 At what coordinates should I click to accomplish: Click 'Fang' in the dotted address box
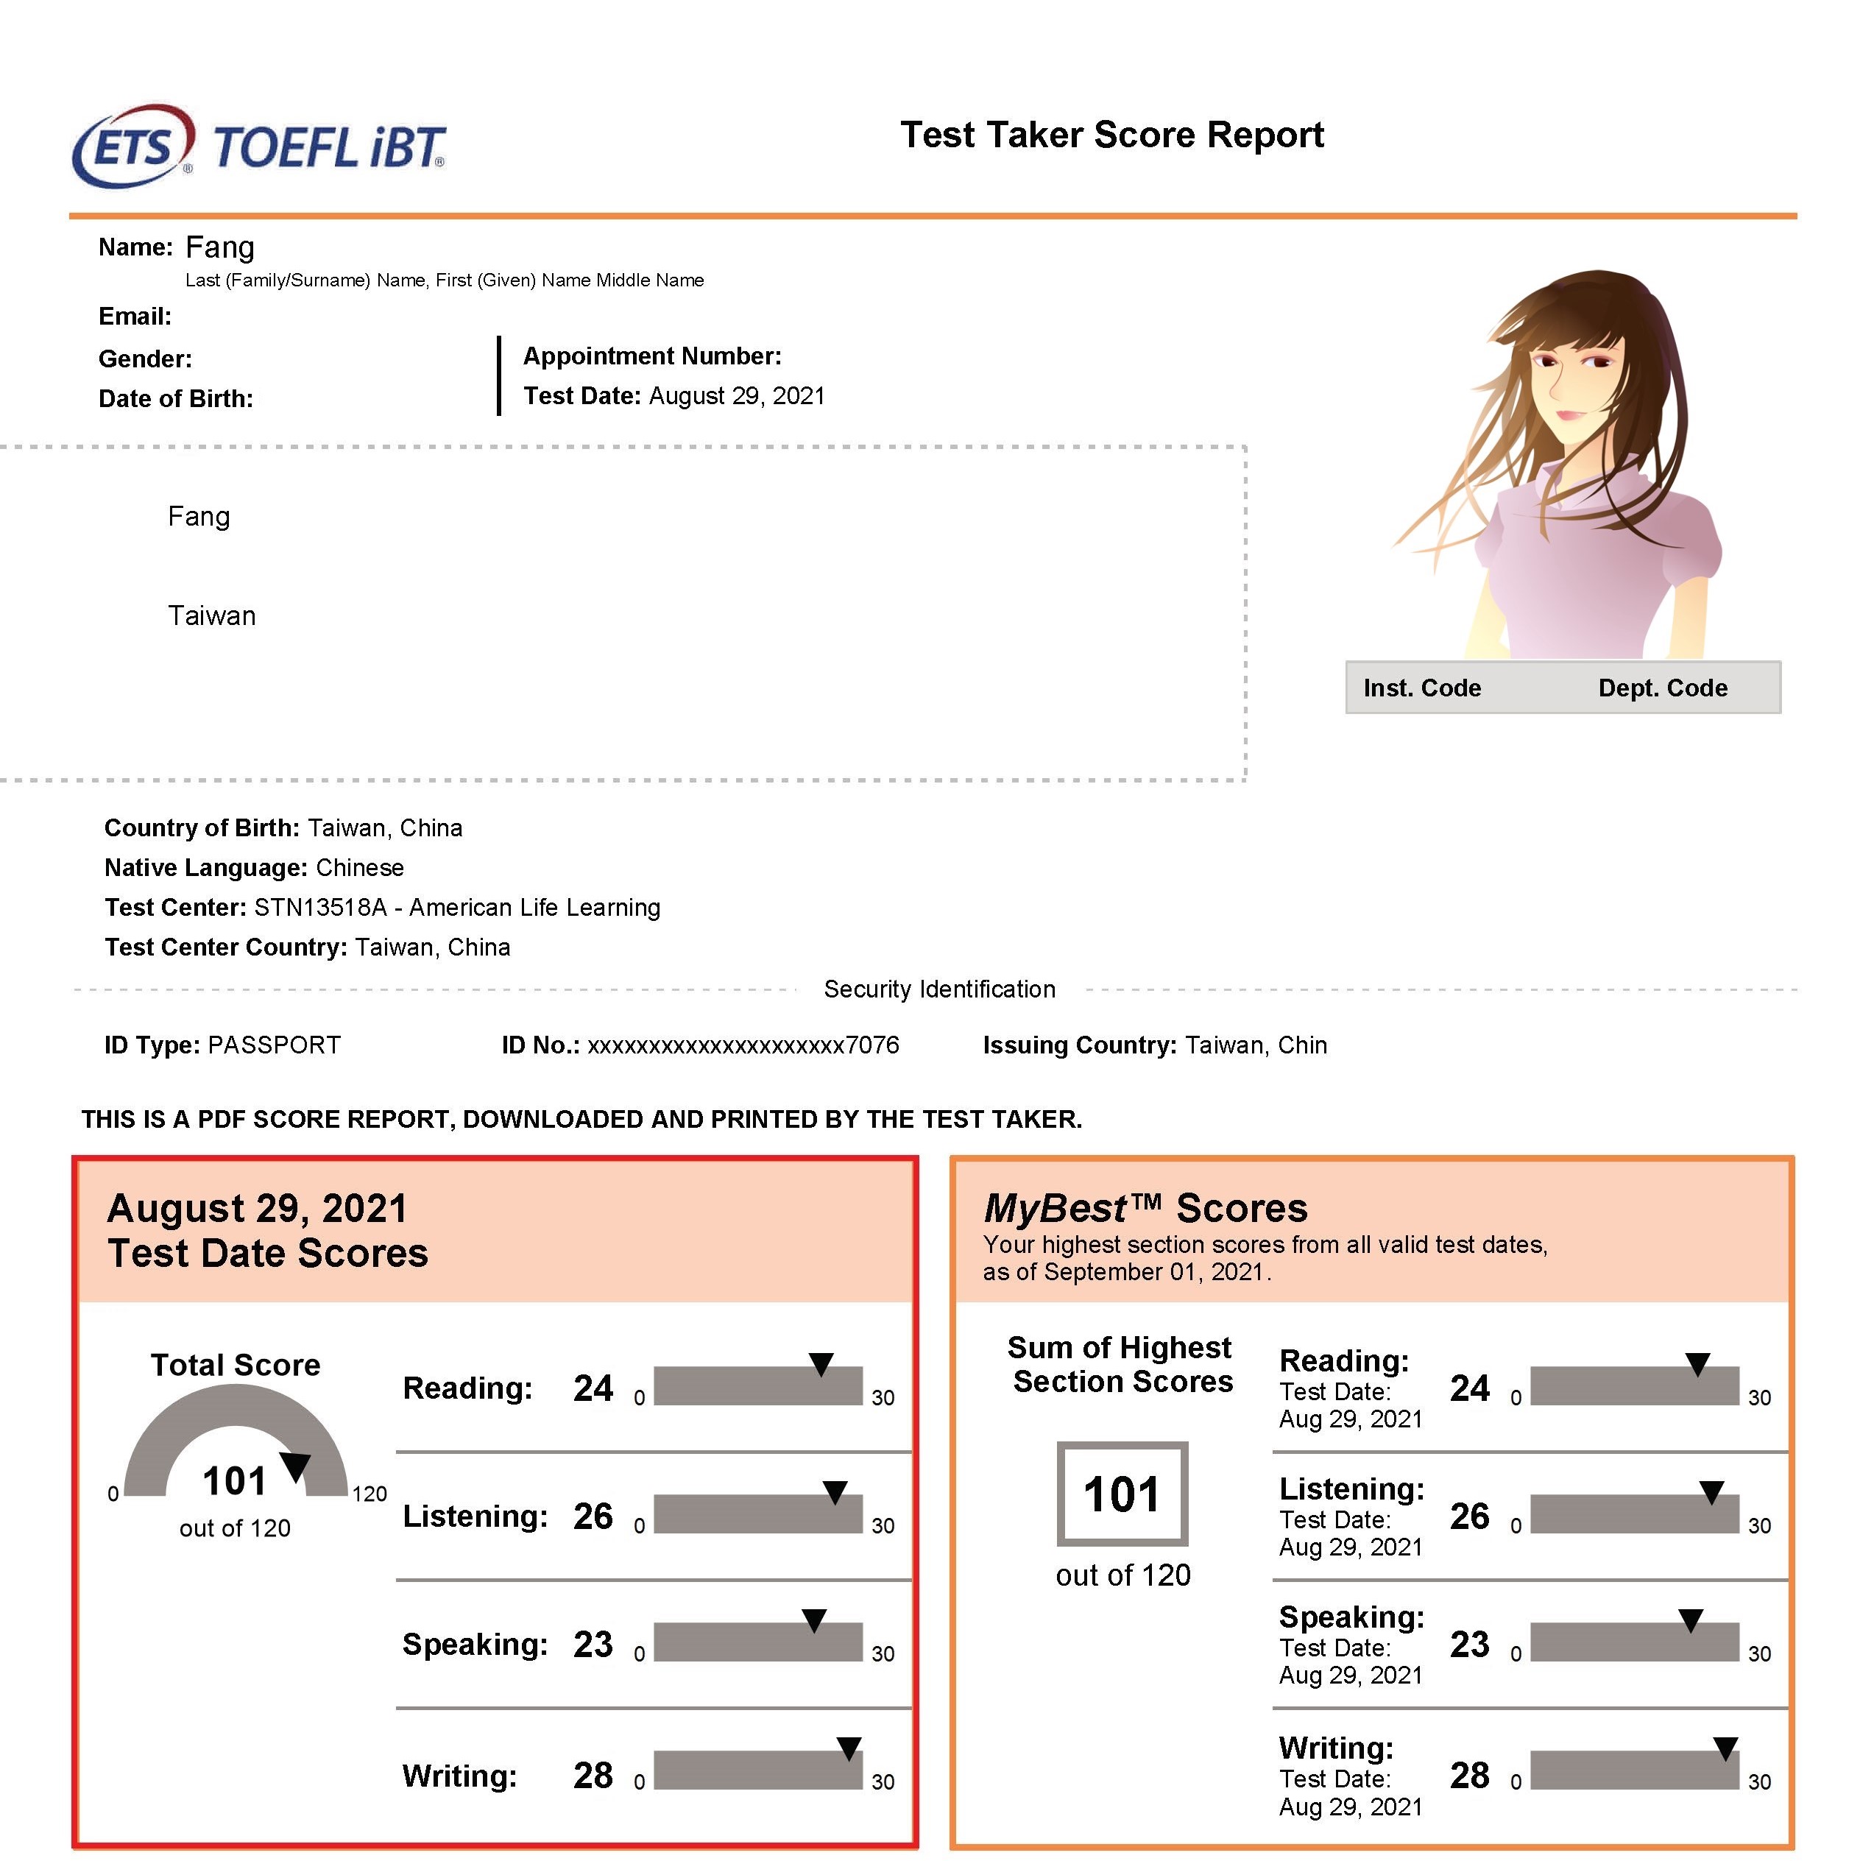tap(199, 516)
